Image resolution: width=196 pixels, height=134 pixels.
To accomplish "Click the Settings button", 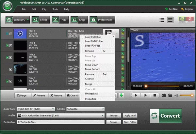I will [x=113, y=115].
